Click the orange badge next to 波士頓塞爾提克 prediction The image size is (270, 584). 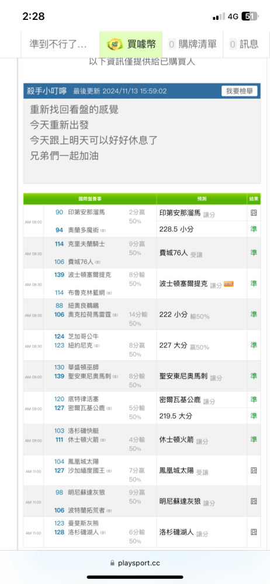(229, 284)
